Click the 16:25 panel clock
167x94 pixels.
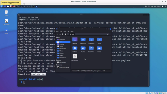click(x=158, y=6)
